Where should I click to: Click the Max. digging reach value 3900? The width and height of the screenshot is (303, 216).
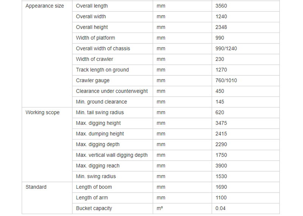point(221,166)
